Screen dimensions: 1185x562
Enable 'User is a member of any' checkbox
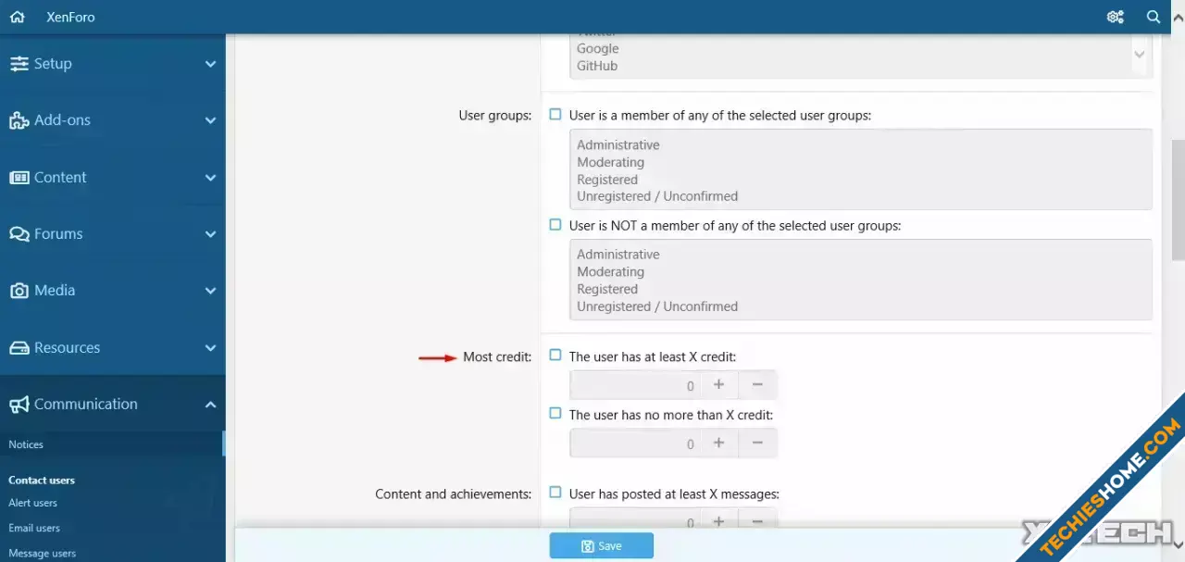(555, 115)
